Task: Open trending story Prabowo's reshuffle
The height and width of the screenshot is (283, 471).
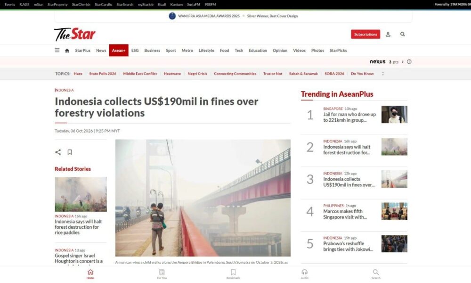Action: coord(348,246)
